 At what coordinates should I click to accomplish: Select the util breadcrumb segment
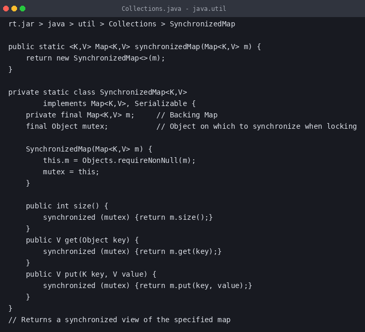[87, 24]
